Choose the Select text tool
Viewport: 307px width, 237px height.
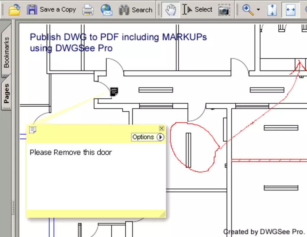coord(197,9)
